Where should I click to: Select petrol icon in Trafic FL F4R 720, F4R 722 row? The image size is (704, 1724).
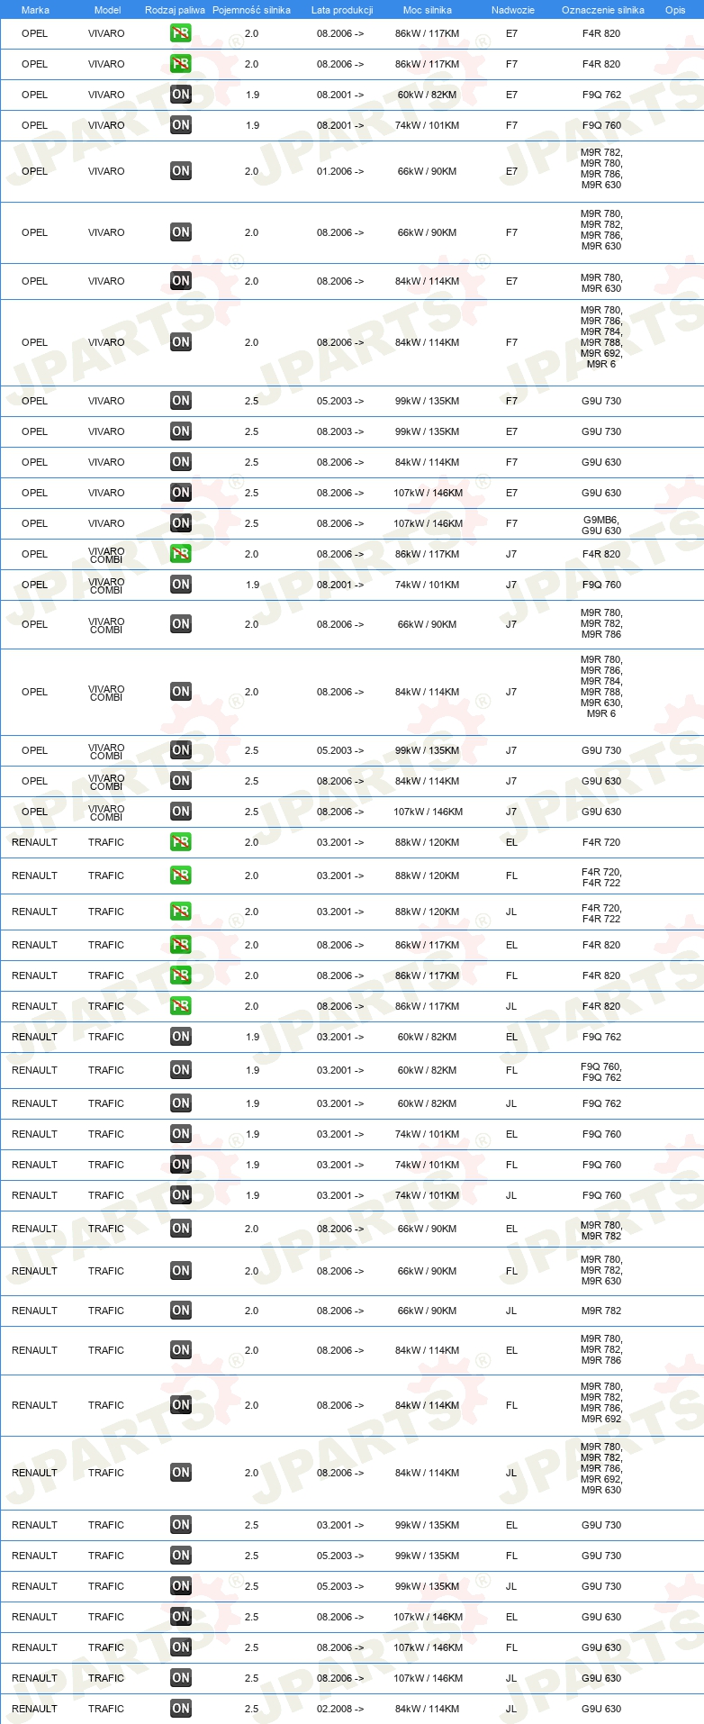[x=181, y=876]
